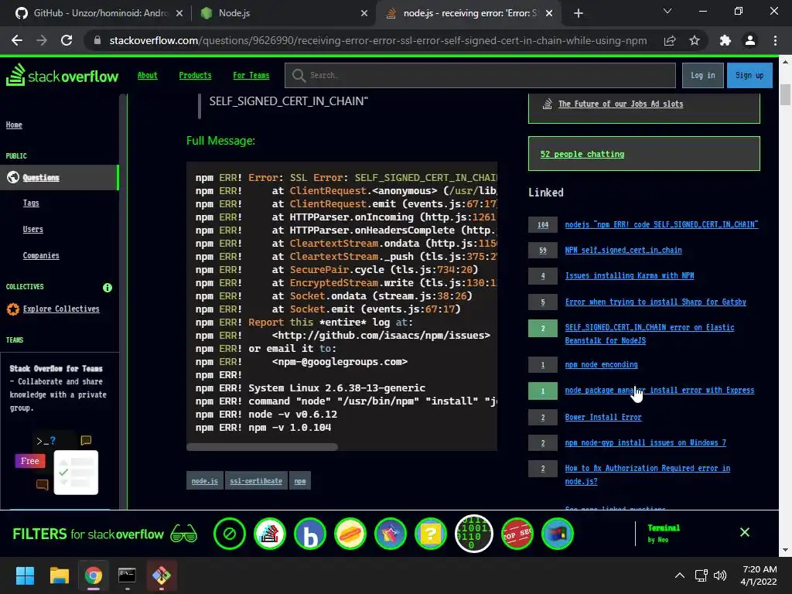Viewport: 792px width, 594px height.
Task: Open Companies in sidebar
Action: pos(41,255)
